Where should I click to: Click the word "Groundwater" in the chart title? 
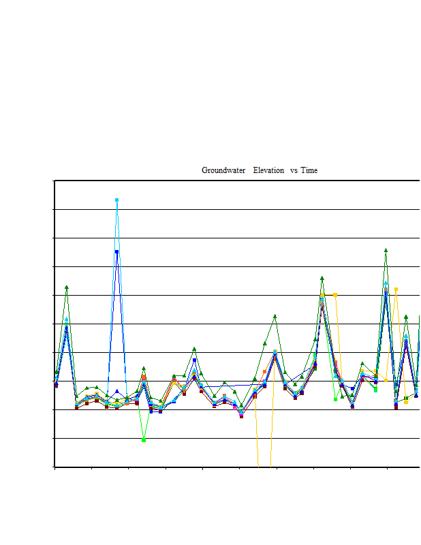coord(223,170)
